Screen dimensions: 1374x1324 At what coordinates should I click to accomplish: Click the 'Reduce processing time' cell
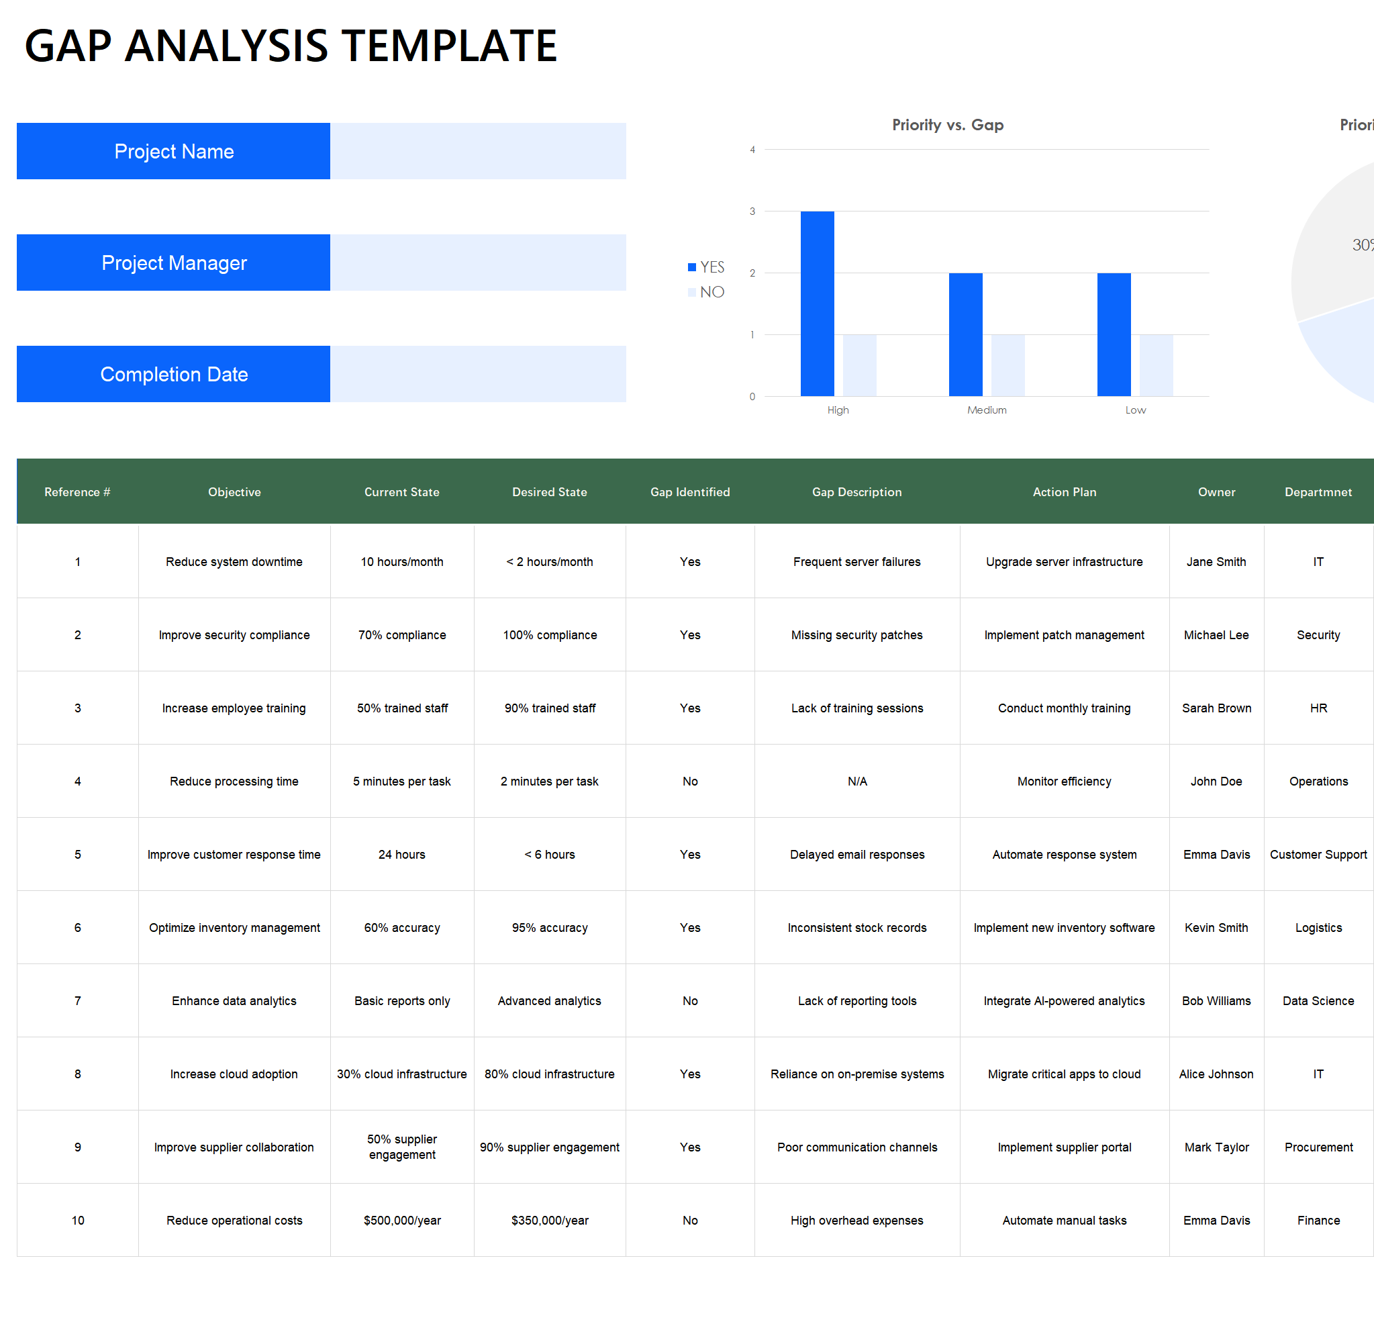pyautogui.click(x=234, y=781)
